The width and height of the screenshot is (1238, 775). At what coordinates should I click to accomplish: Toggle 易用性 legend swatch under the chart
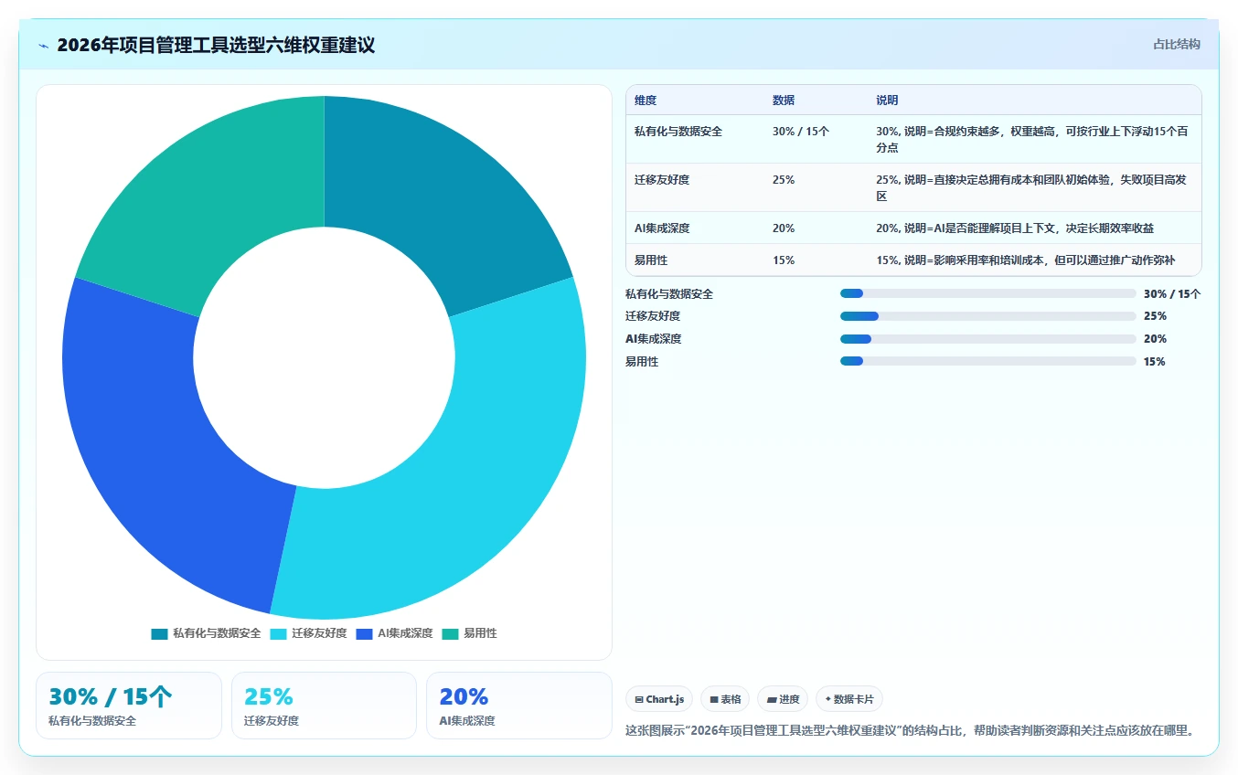[x=450, y=633]
